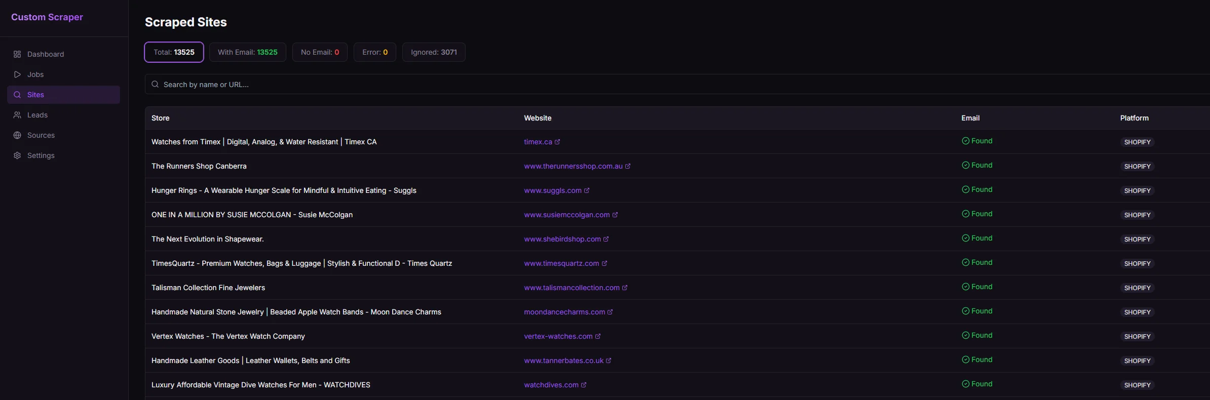Click the Leads people icon in sidebar
Screen dimensions: 1210x400
17,115
